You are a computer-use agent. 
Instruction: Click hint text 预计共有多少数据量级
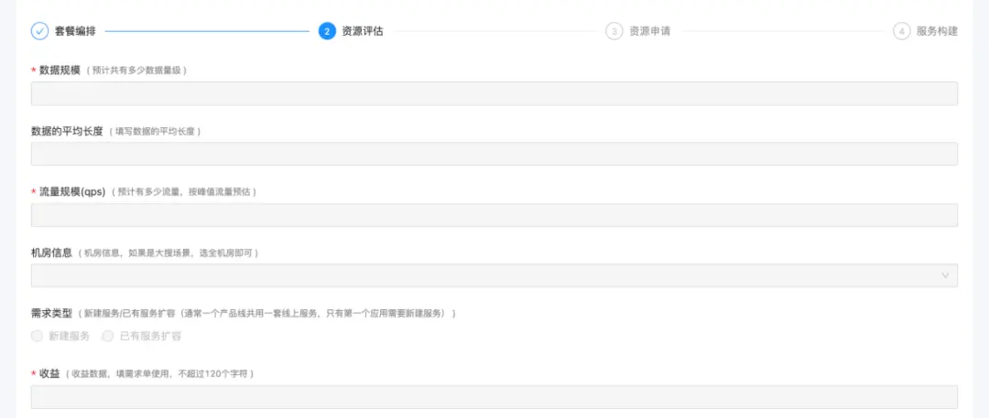click(136, 70)
